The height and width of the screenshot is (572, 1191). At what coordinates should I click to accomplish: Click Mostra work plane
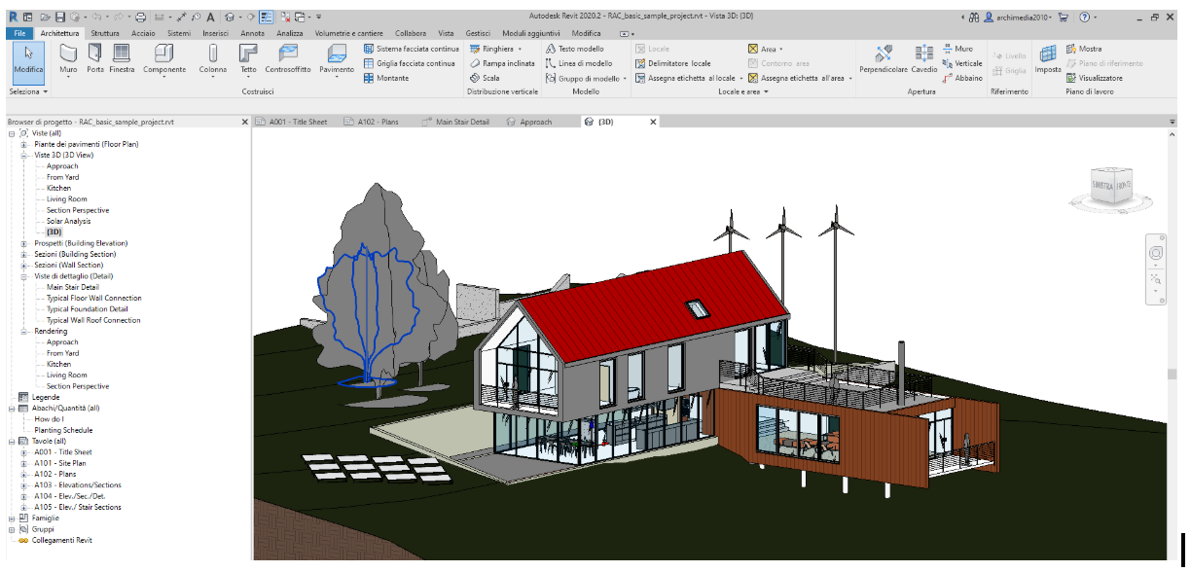tap(1084, 48)
